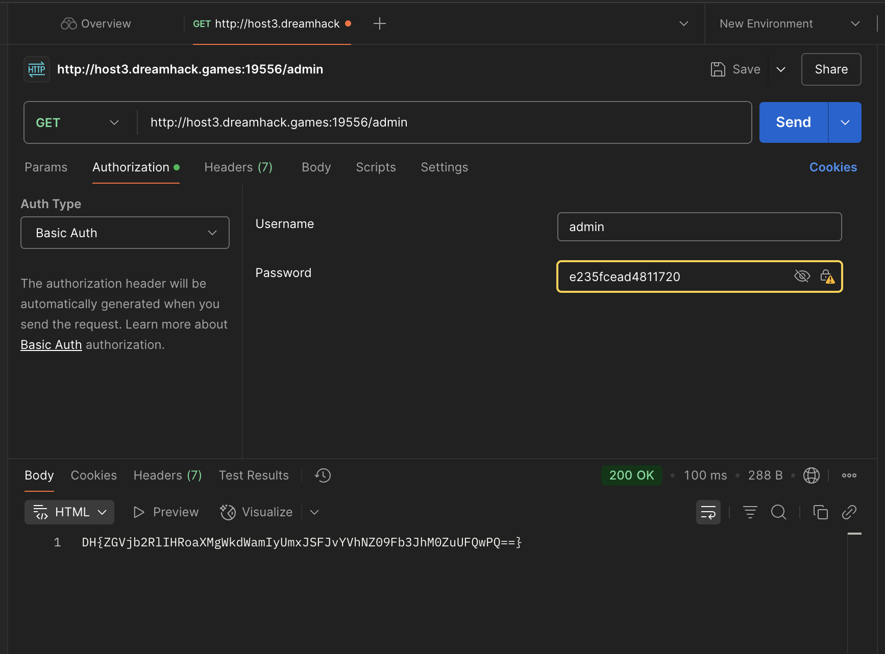Select the Authorization tab
The width and height of the screenshot is (885, 654).
[x=136, y=167]
